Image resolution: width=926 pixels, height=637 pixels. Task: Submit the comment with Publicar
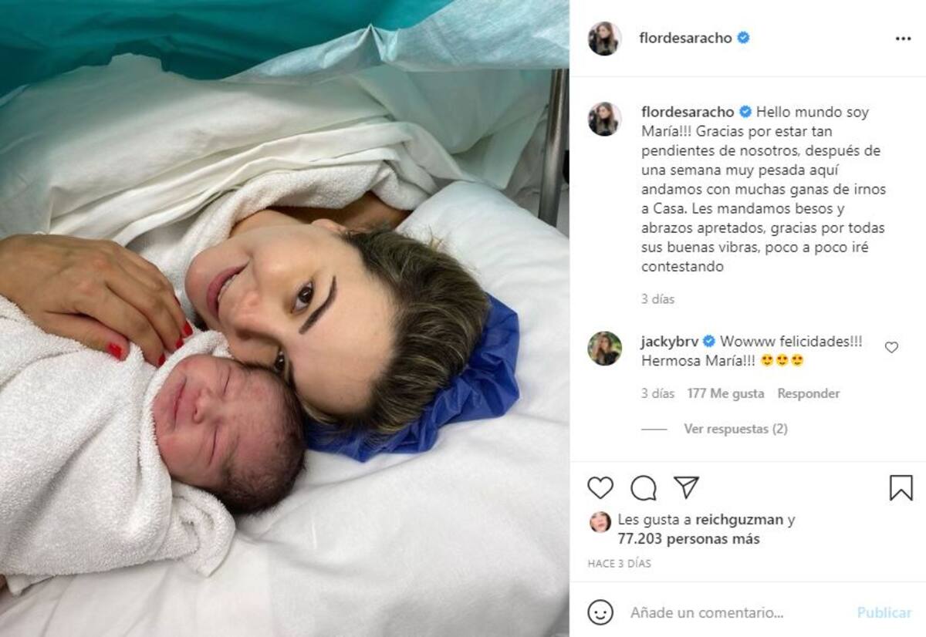click(884, 613)
